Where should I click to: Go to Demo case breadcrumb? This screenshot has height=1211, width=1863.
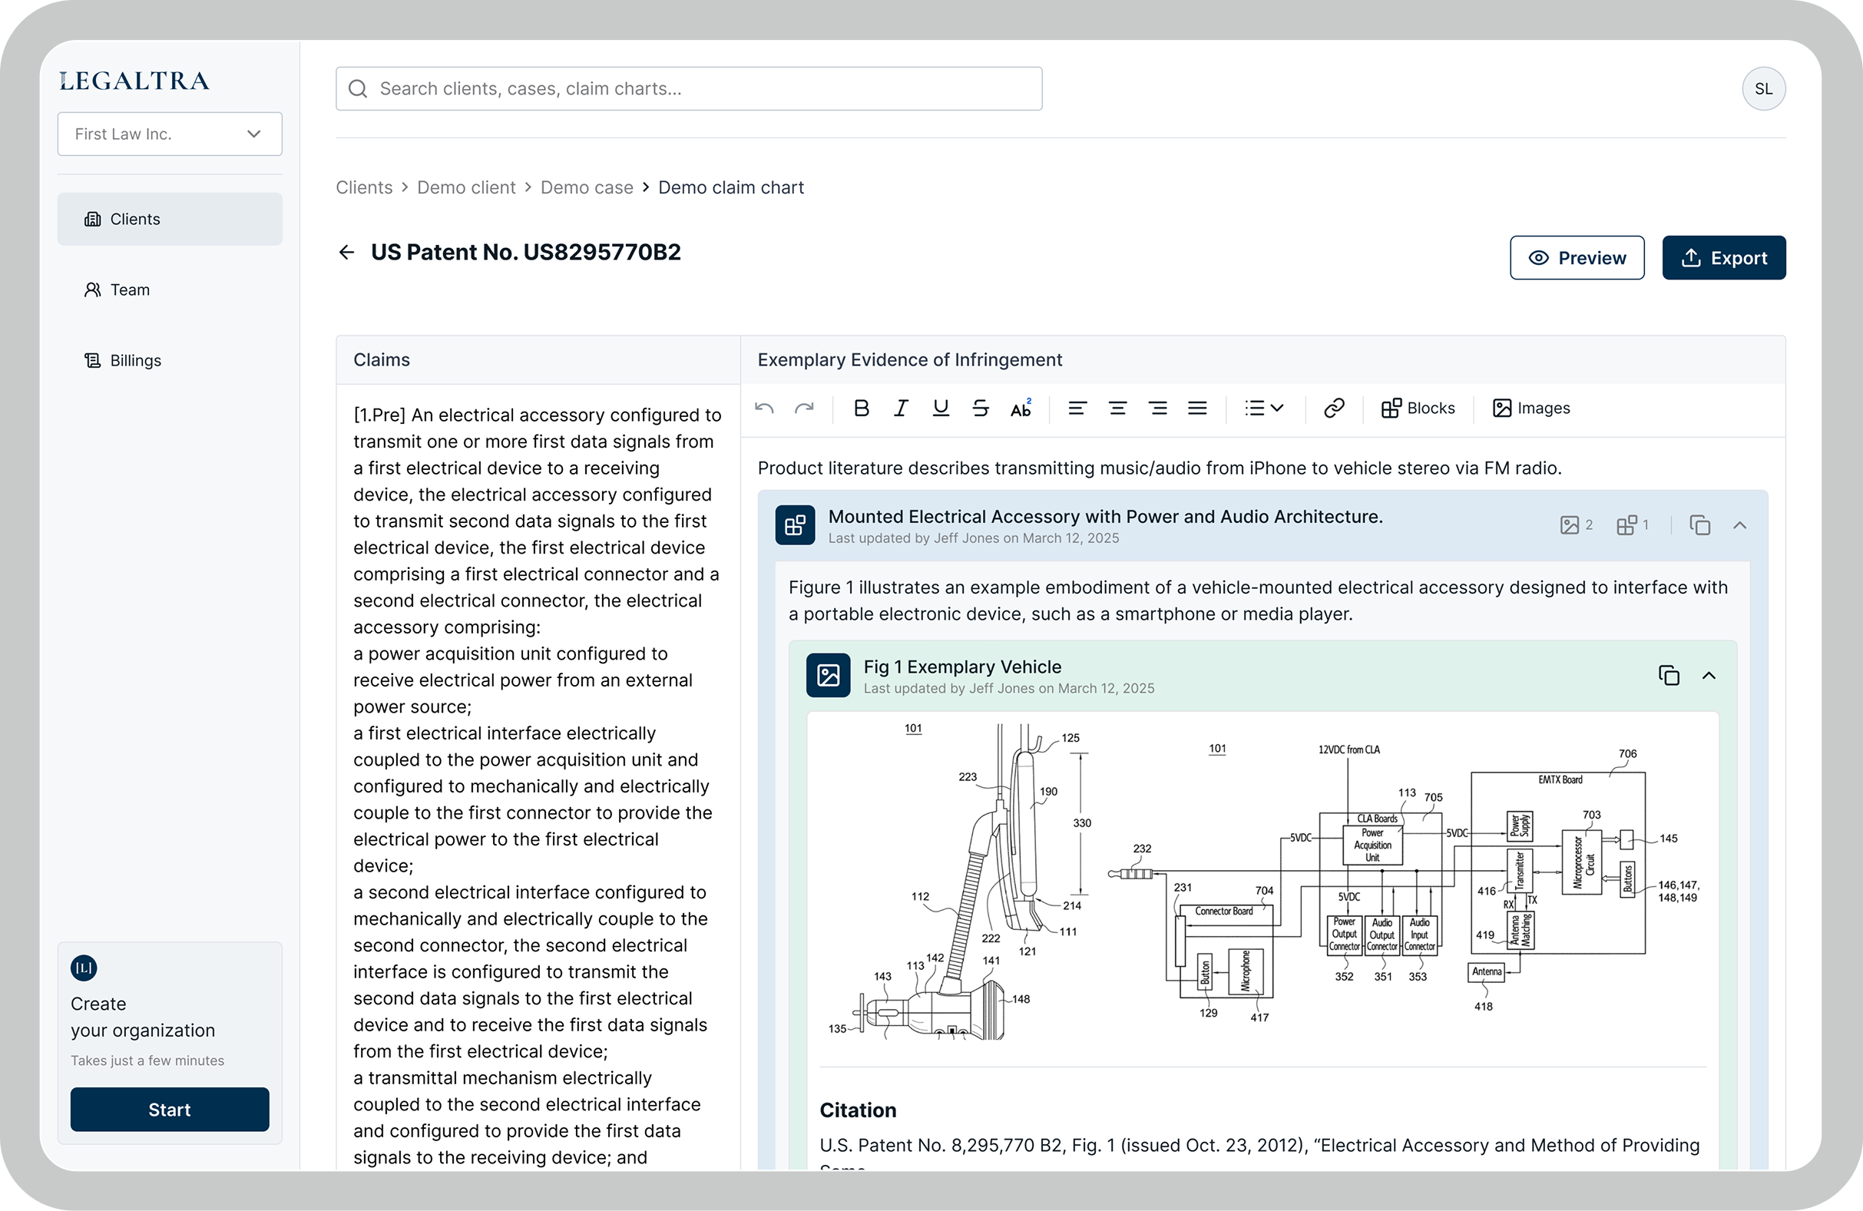[587, 187]
